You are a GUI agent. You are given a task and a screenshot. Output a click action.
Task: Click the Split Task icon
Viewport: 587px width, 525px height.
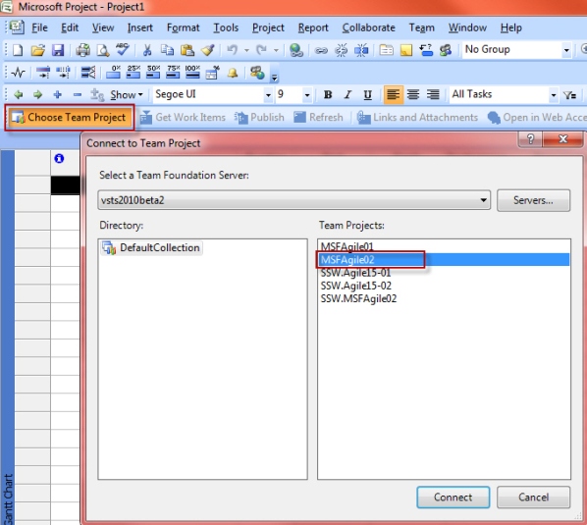click(361, 50)
